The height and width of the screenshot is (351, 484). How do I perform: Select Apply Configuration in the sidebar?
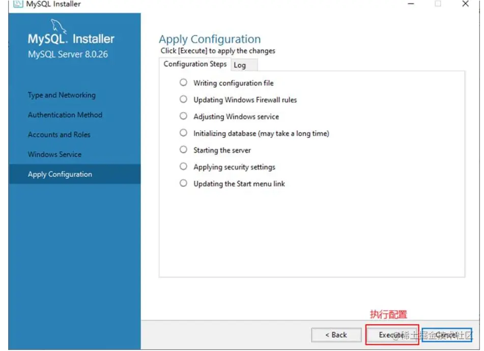click(75, 175)
